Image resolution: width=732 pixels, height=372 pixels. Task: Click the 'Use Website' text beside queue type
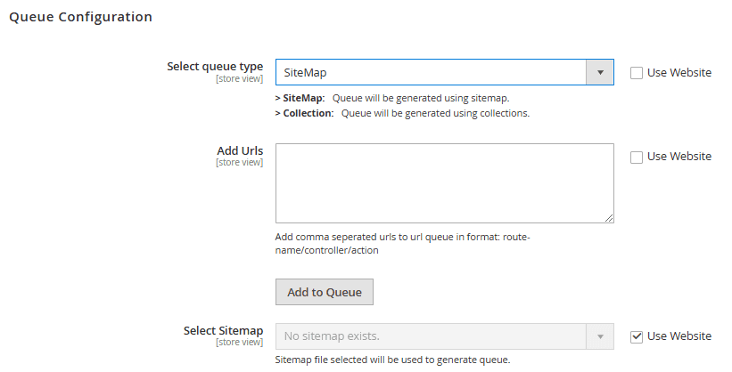679,73
